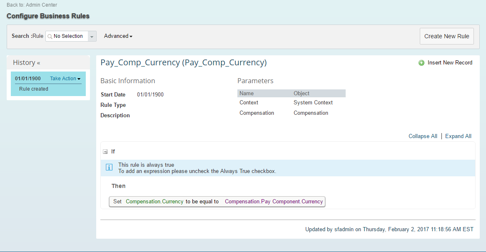This screenshot has width=486, height=252.
Task: Click Configure Business Rules heading
Action: [48, 16]
